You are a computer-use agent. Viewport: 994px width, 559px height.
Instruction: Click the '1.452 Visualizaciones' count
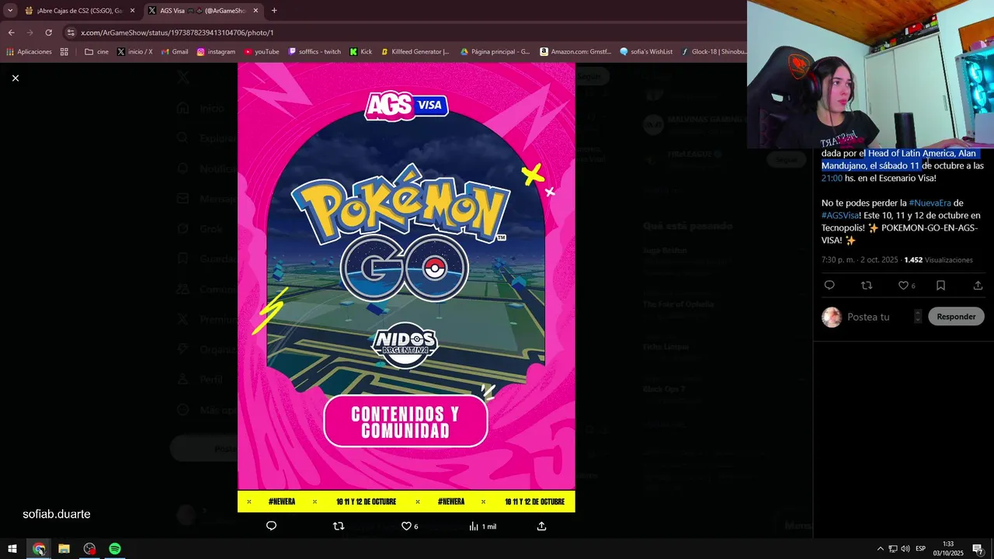click(x=938, y=259)
